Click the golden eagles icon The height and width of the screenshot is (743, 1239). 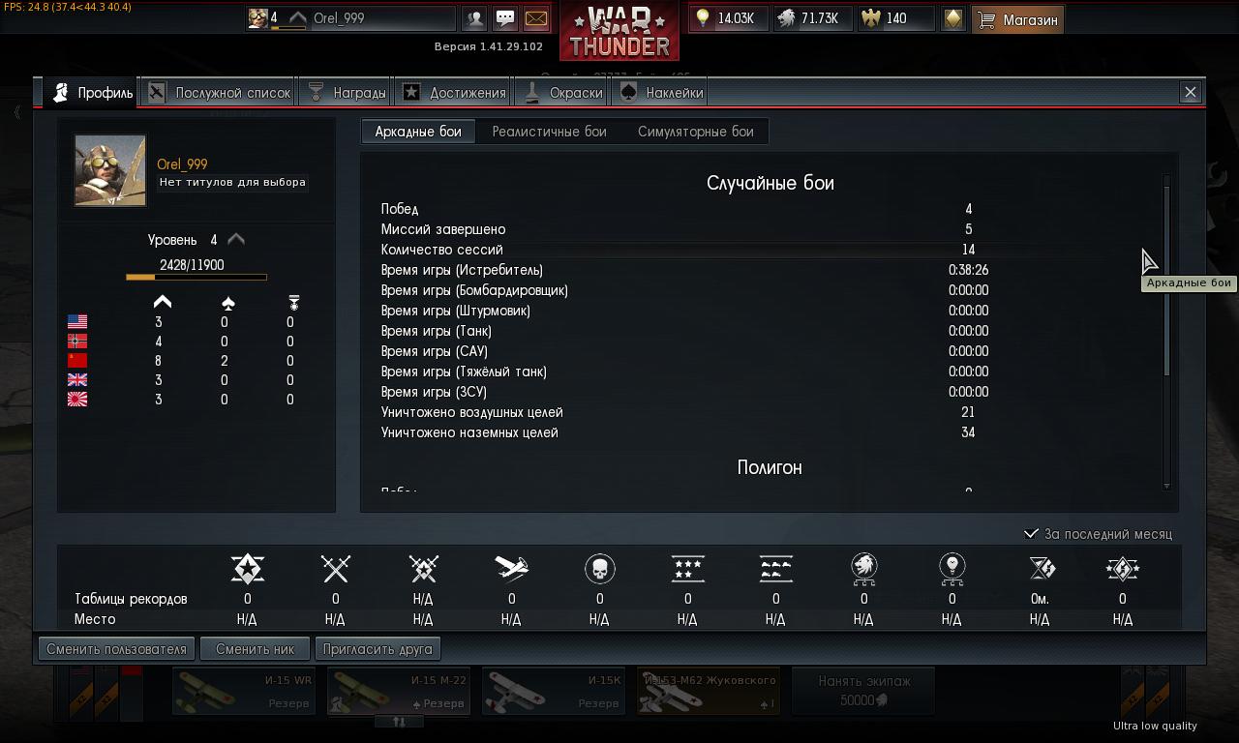tap(872, 18)
